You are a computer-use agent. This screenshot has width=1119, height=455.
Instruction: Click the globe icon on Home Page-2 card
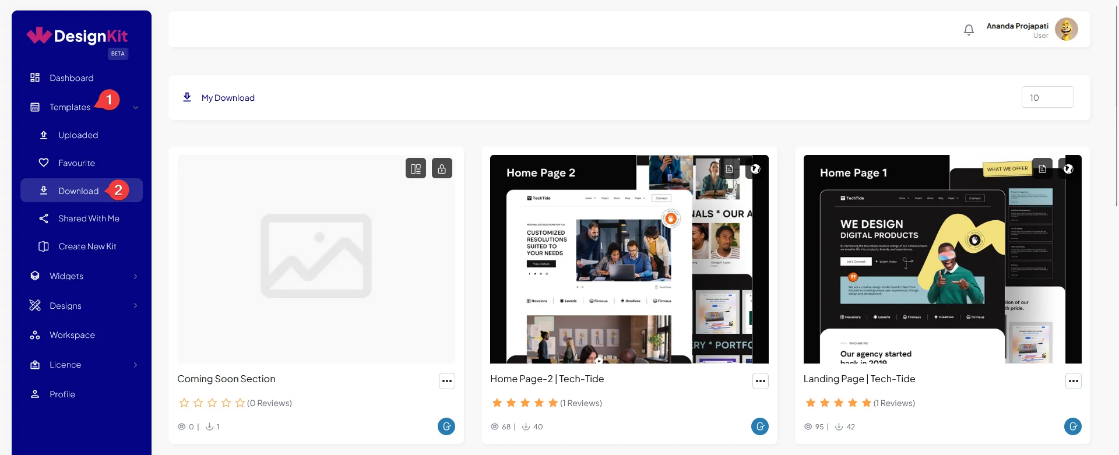755,169
